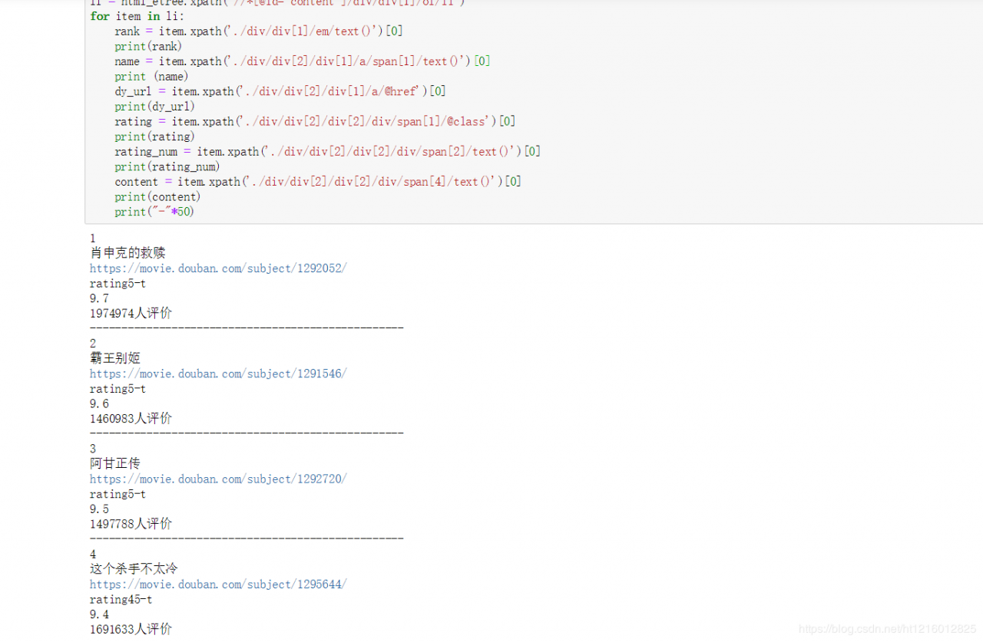Click the text 1460983人评价
The height and width of the screenshot is (642, 983).
click(131, 418)
